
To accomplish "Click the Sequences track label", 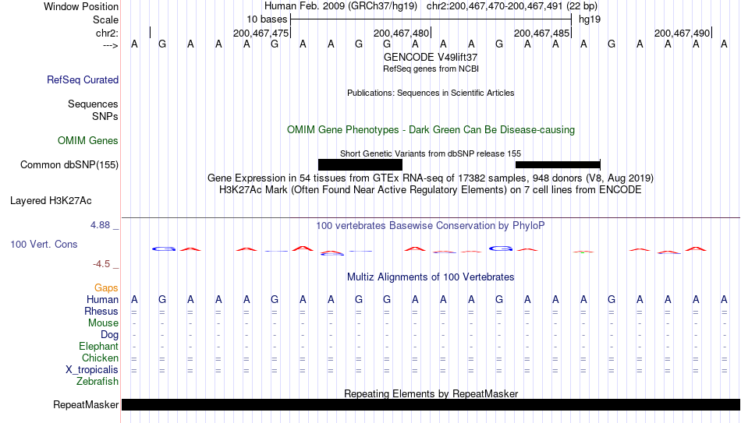I will (93, 104).
